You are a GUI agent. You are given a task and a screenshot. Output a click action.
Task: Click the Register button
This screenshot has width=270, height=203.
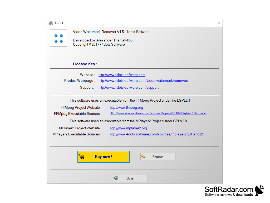158,157
